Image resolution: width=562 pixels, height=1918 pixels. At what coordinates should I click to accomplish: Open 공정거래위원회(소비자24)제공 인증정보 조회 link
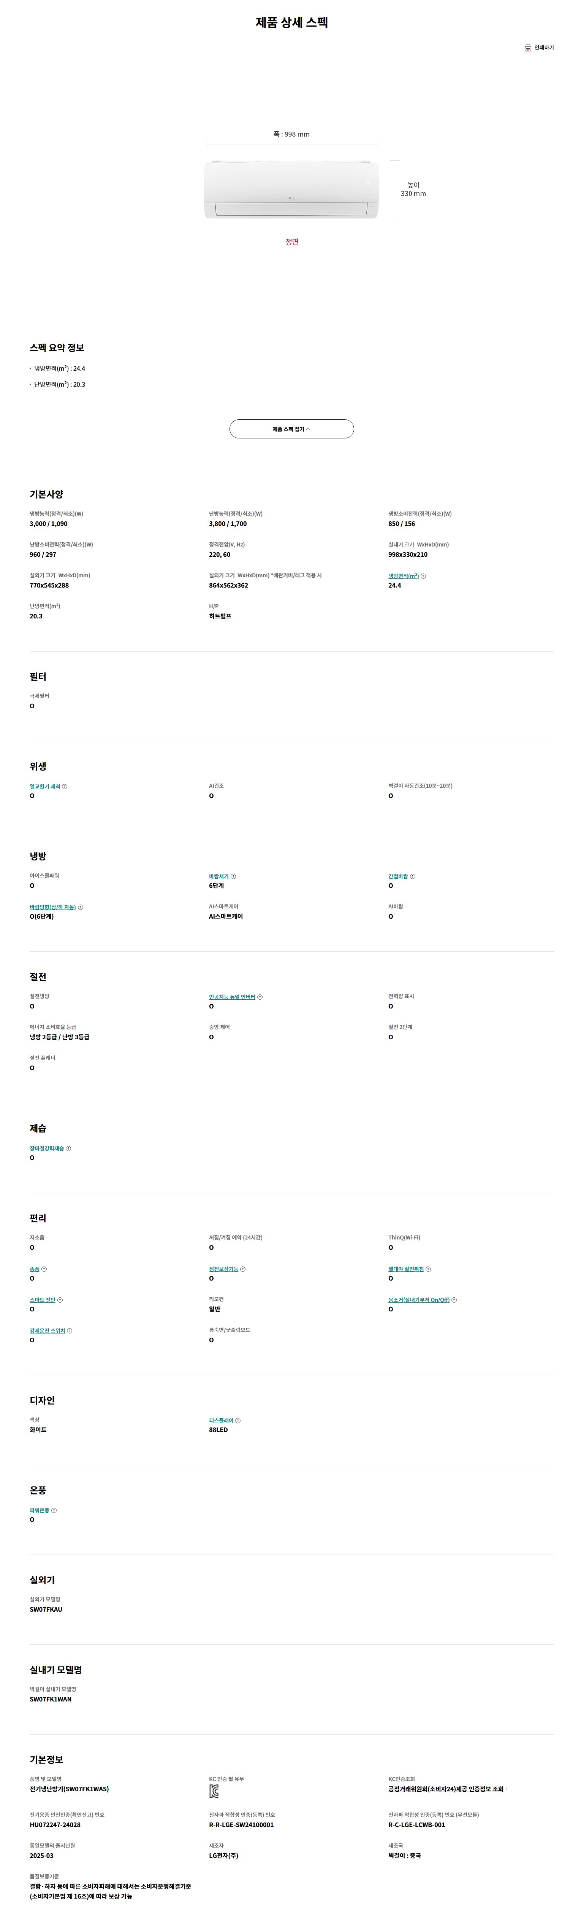pyautogui.click(x=446, y=1789)
